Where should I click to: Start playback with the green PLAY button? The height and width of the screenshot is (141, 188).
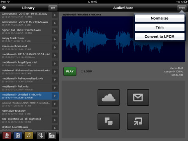click(x=70, y=71)
